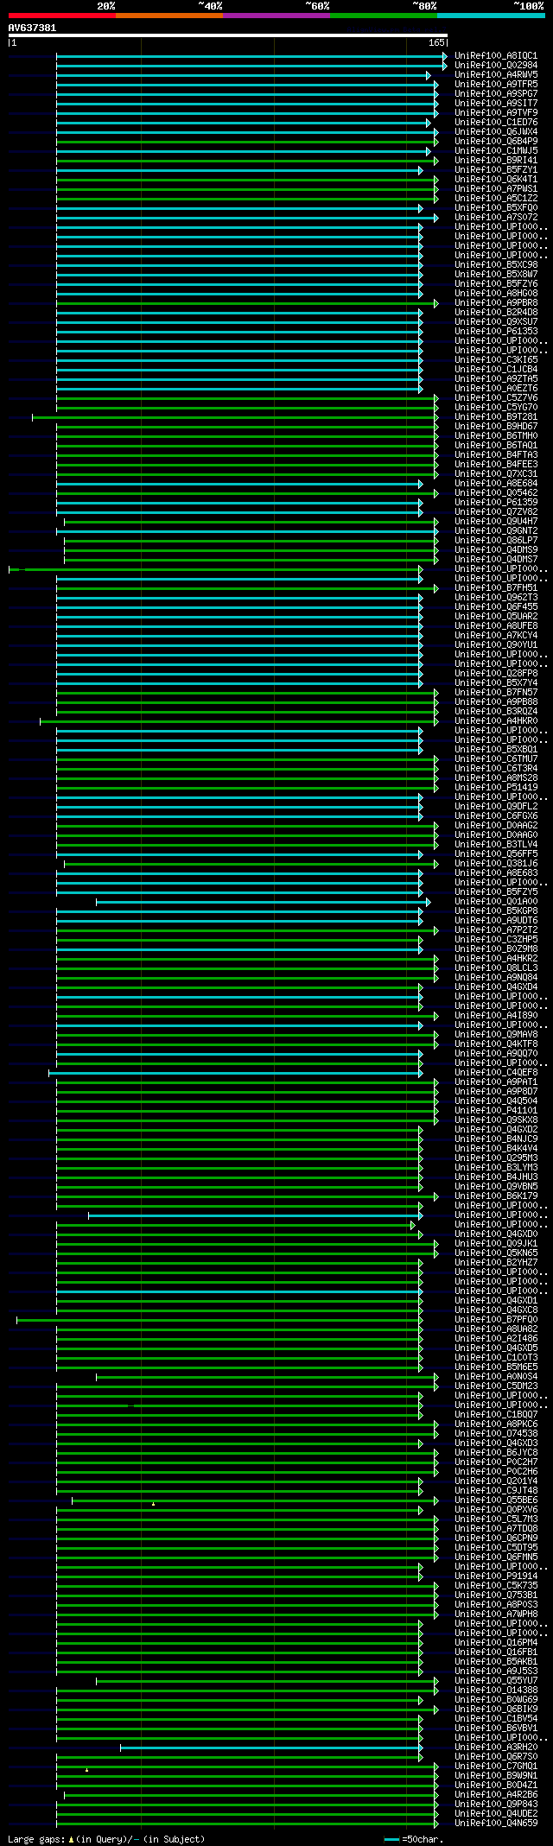The height and width of the screenshot is (1846, 553).
Task: Click the green alignment bar for B9T281
Action: (235, 416)
